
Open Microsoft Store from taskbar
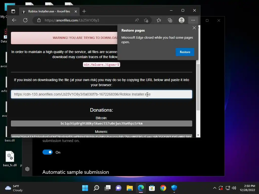point(152,188)
